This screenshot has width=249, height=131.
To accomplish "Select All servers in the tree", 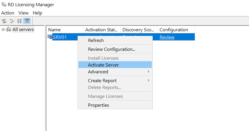I will click(x=23, y=29).
